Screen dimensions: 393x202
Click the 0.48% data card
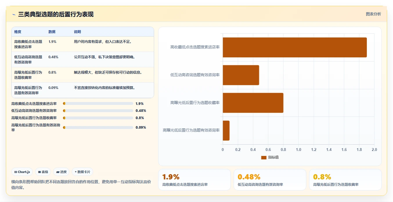(x=270, y=180)
